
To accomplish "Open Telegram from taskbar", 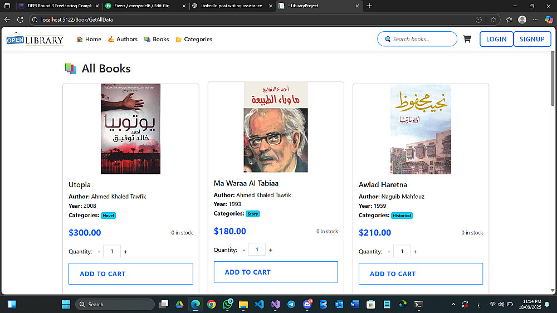I will [x=291, y=304].
